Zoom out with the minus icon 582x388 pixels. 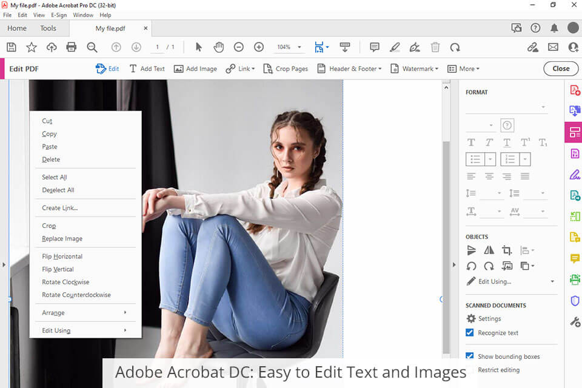coord(239,47)
